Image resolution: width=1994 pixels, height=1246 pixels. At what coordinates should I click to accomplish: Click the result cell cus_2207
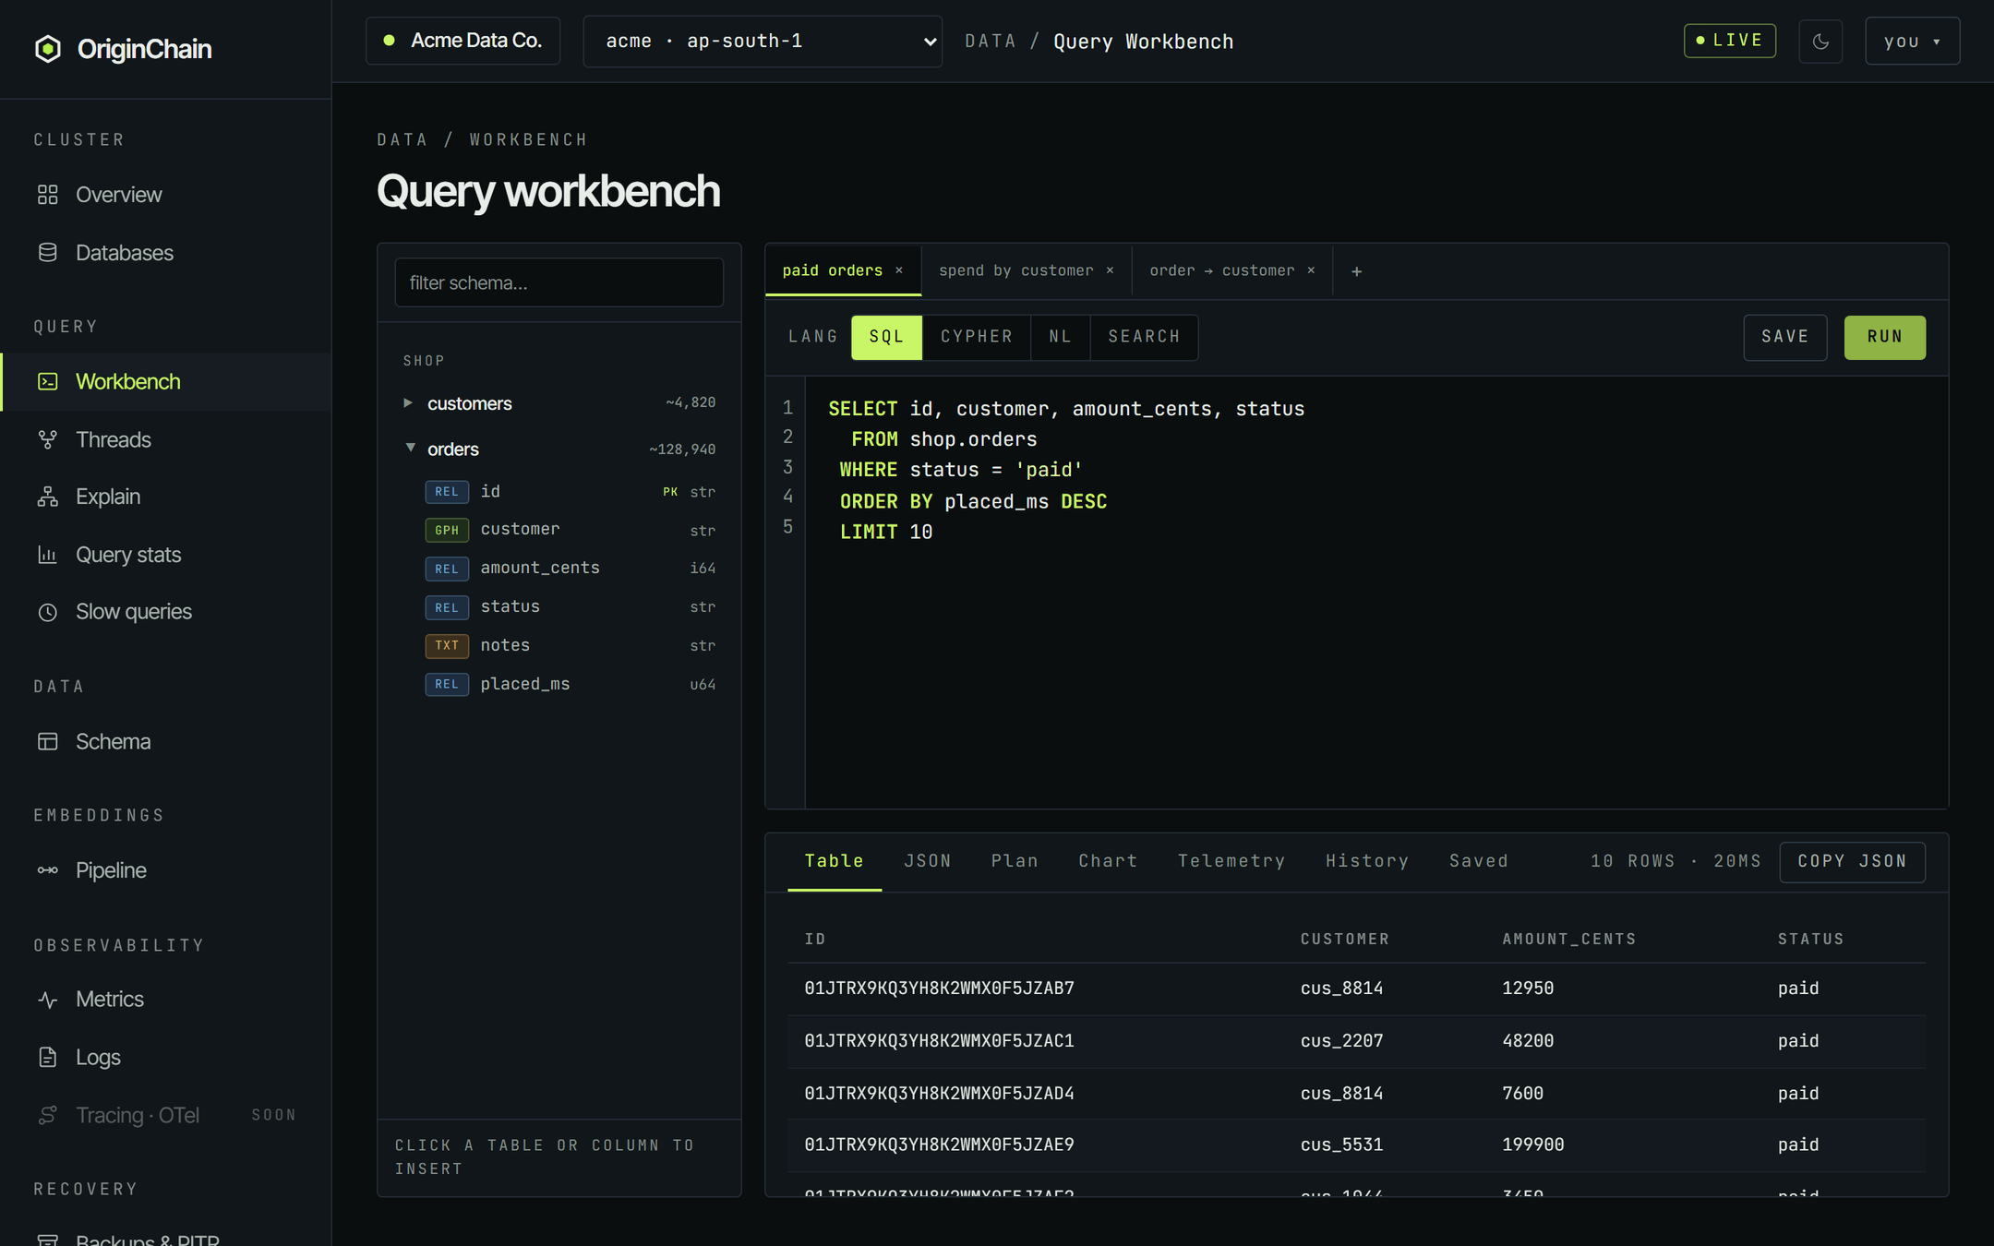(1341, 1041)
